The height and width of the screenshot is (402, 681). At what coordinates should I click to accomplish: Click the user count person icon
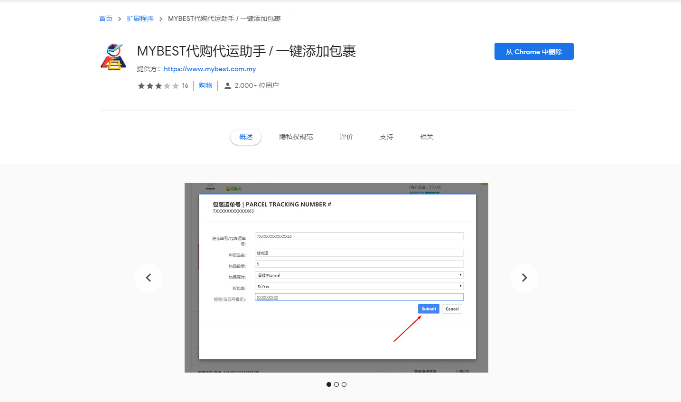click(228, 86)
